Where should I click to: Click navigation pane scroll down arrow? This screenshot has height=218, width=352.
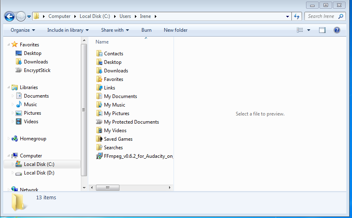(84, 188)
